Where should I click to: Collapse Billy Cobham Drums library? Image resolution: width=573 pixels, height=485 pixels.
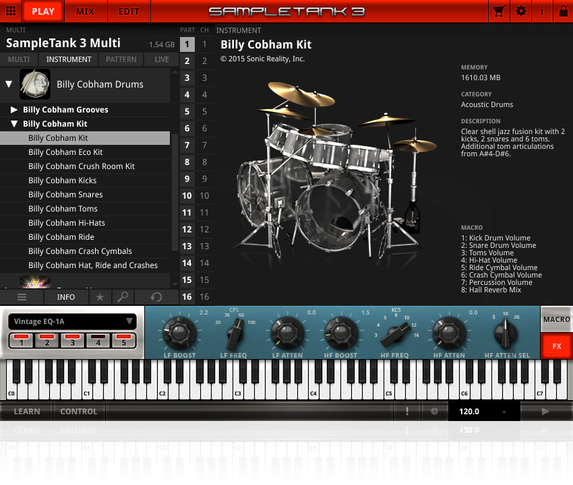[x=9, y=84]
